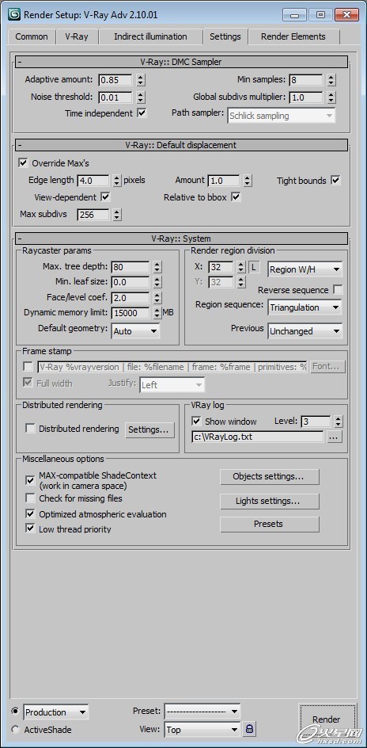
Task: Click VRay log Level spinner
Action: [338, 422]
